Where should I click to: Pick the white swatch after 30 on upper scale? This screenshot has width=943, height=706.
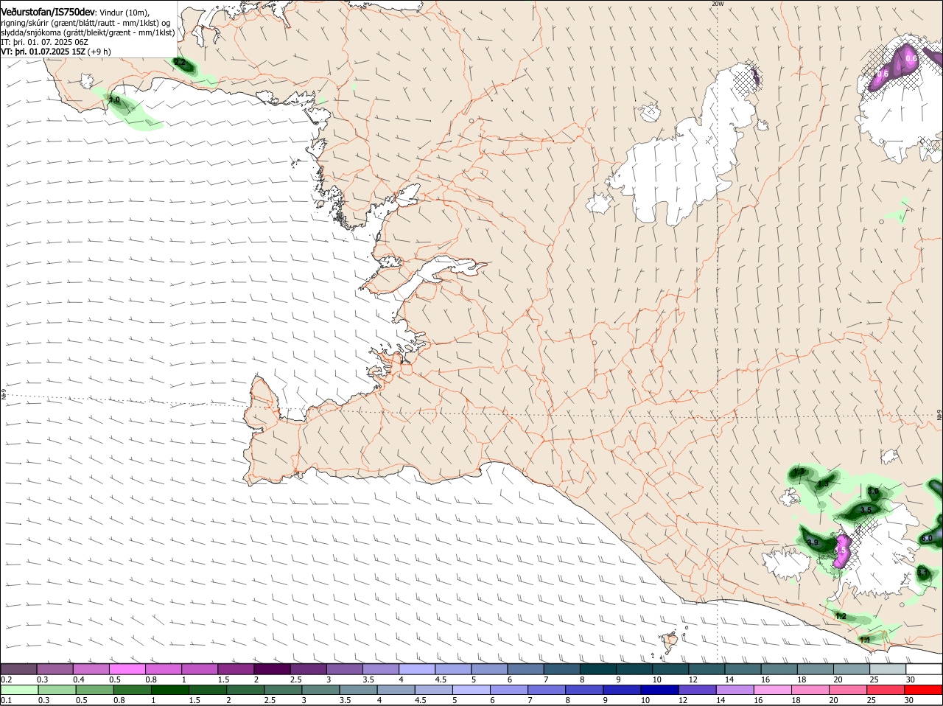tap(924, 669)
